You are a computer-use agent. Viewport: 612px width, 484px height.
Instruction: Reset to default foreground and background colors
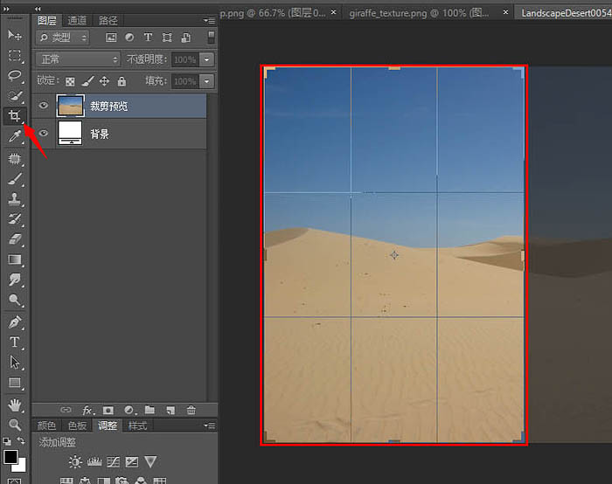coord(7,441)
